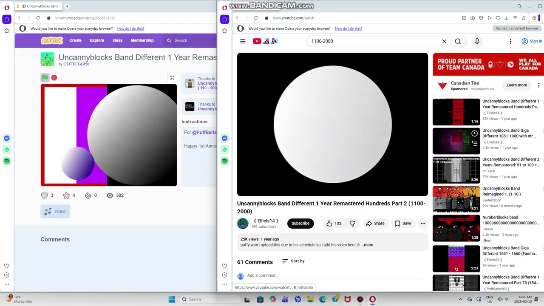The height and width of the screenshot is (306, 544).
Task: Show hidden system tray icons
Action: click(460, 299)
